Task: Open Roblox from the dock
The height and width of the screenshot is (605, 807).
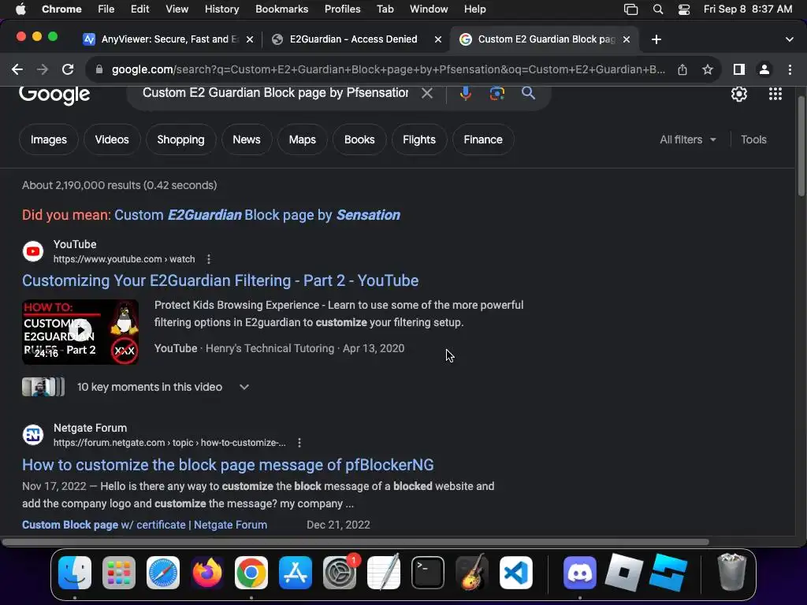Action: point(624,573)
